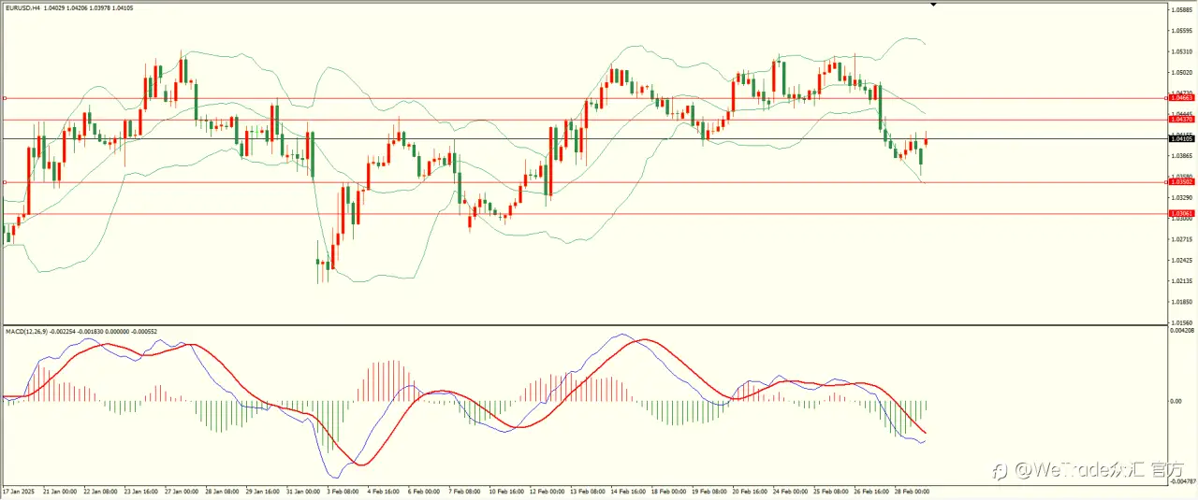1198x500 pixels.
Task: Click the 23 Jan 16:00 time label
Action: click(143, 490)
